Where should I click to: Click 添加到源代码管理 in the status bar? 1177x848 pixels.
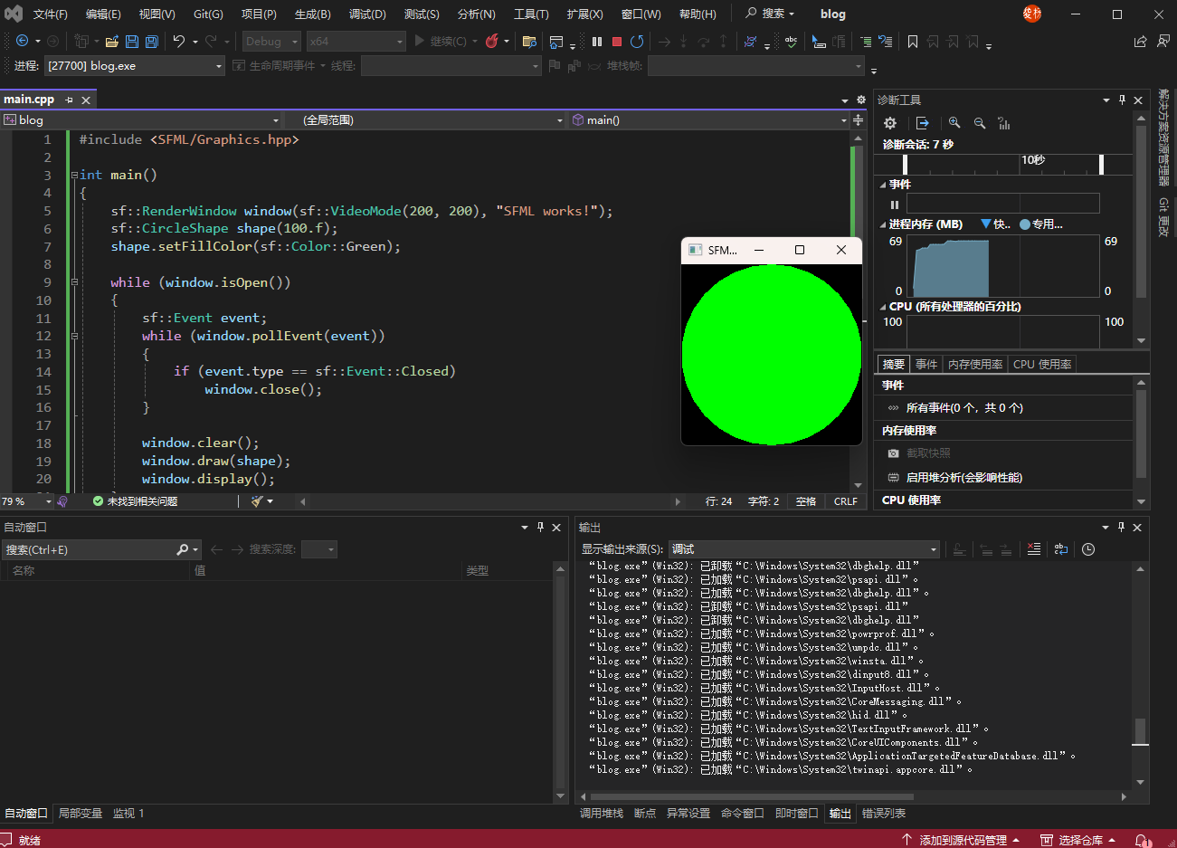(963, 840)
